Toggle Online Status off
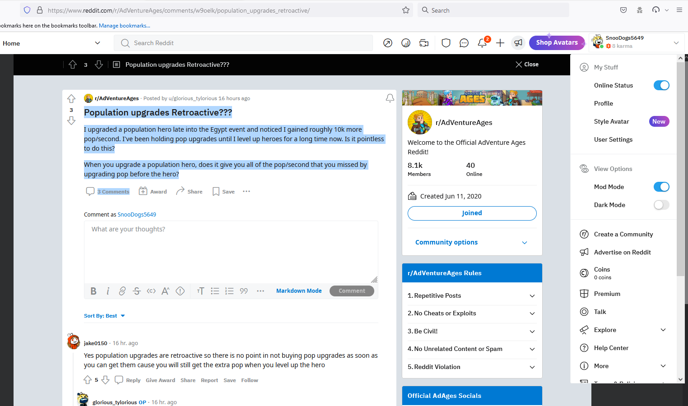The image size is (688, 406). (661, 85)
